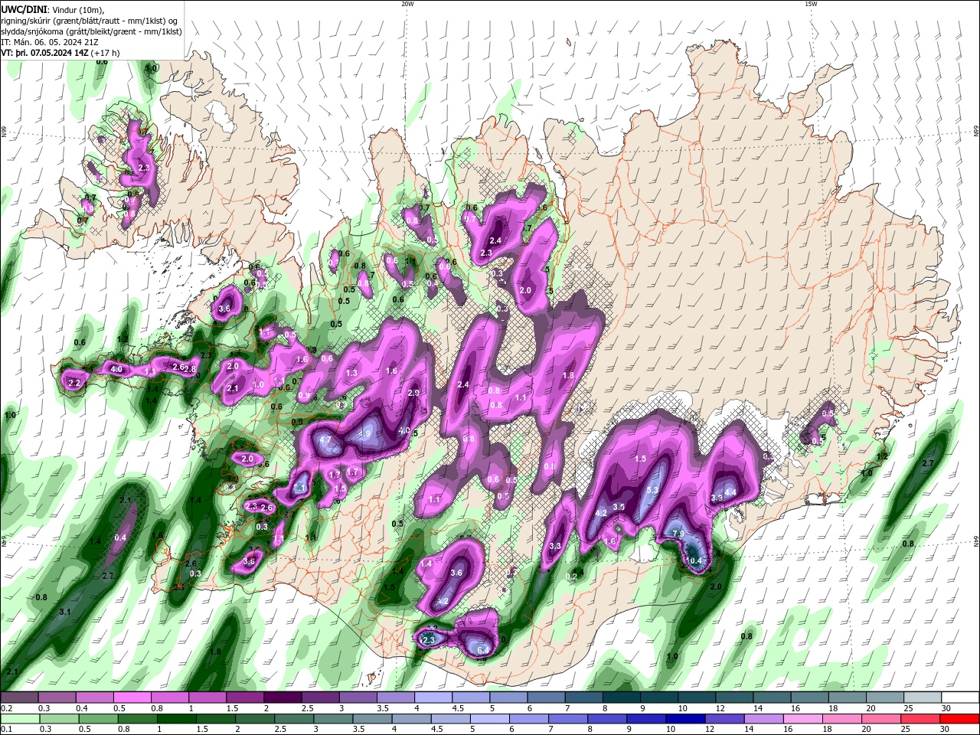Click the 'VT: þri. 07.05.2024 14Z' line
980x735 pixels.
pyautogui.click(x=45, y=53)
